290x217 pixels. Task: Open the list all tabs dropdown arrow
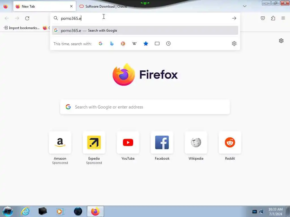[244, 6]
